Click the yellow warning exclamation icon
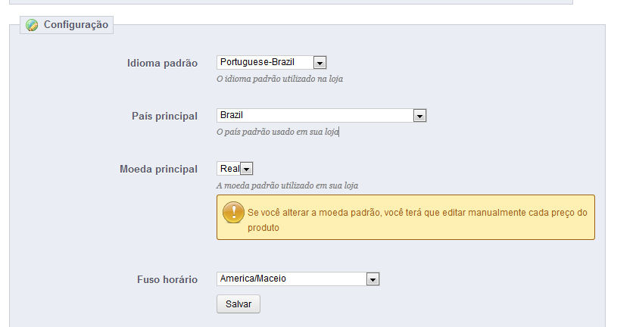 point(234,212)
